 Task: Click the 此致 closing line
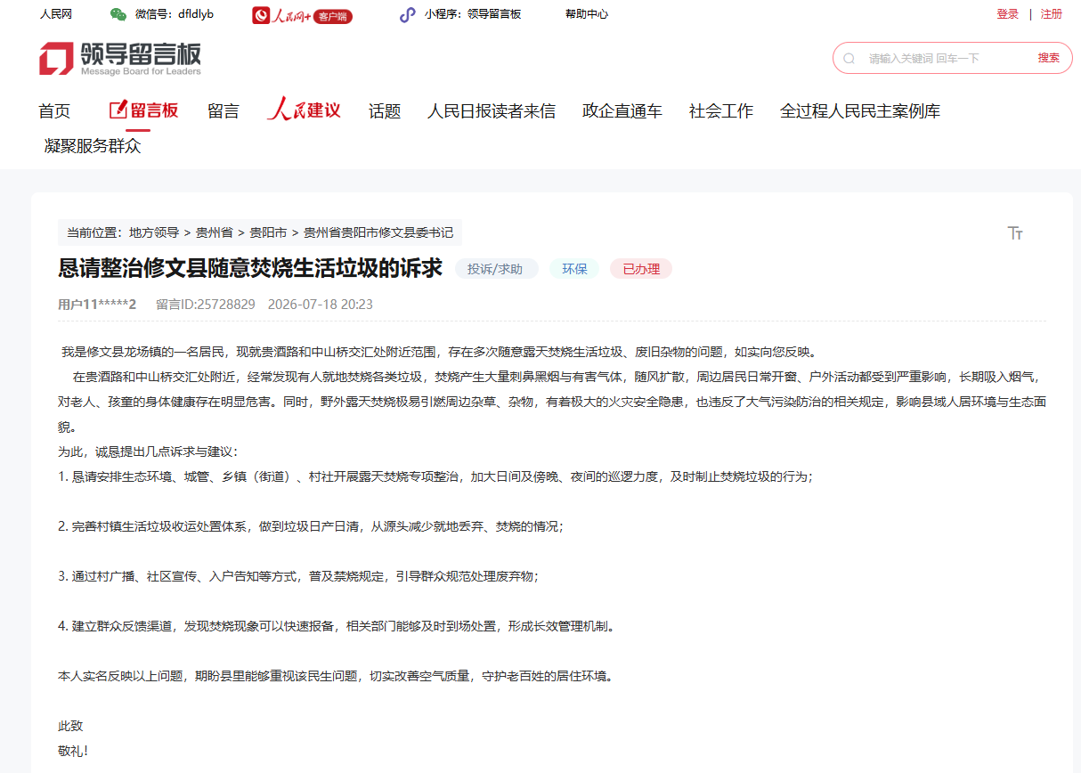point(70,726)
